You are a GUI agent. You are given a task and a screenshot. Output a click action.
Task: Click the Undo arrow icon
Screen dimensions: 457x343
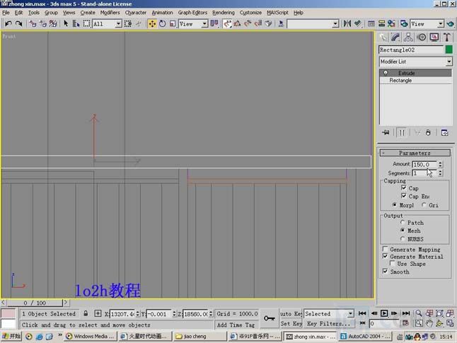pos(8,23)
